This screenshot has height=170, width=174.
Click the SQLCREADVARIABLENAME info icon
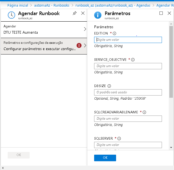click(x=144, y=112)
